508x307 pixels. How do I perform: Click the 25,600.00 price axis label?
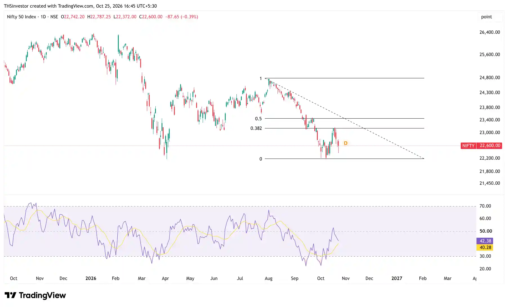pyautogui.click(x=490, y=54)
